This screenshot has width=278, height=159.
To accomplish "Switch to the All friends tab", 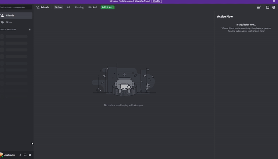I will click(x=69, y=7).
